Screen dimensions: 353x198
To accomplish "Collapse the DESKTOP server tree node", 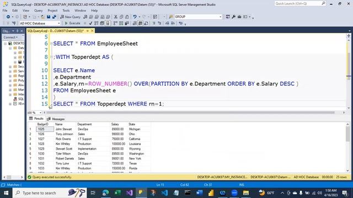I will pos(6,43).
